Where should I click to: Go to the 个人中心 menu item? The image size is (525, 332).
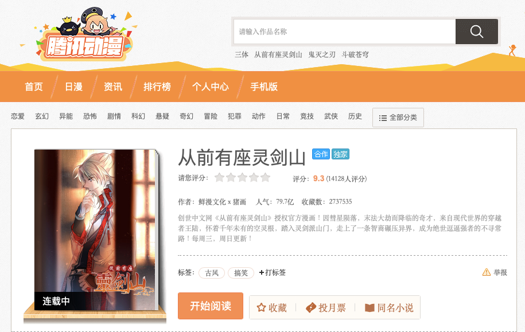[210, 87]
